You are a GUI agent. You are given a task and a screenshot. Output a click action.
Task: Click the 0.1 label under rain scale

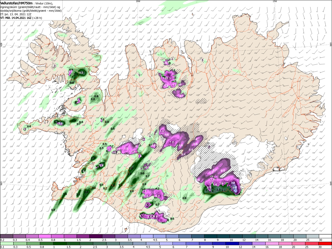2,247
